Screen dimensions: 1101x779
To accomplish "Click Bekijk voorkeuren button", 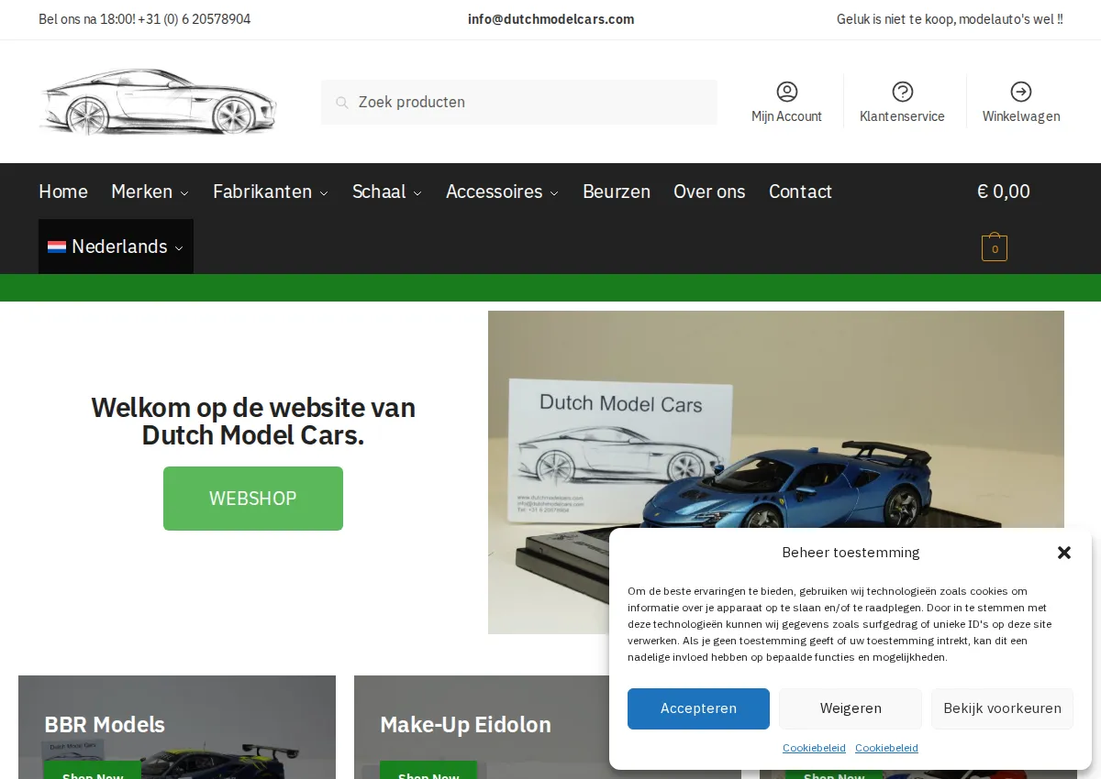I will pyautogui.click(x=1002, y=708).
